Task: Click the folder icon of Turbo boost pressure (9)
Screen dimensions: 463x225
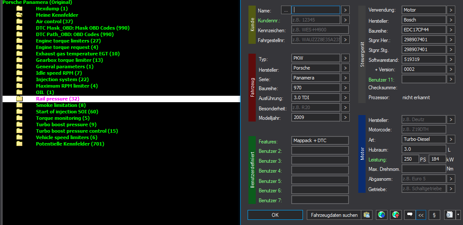Action: (19, 125)
